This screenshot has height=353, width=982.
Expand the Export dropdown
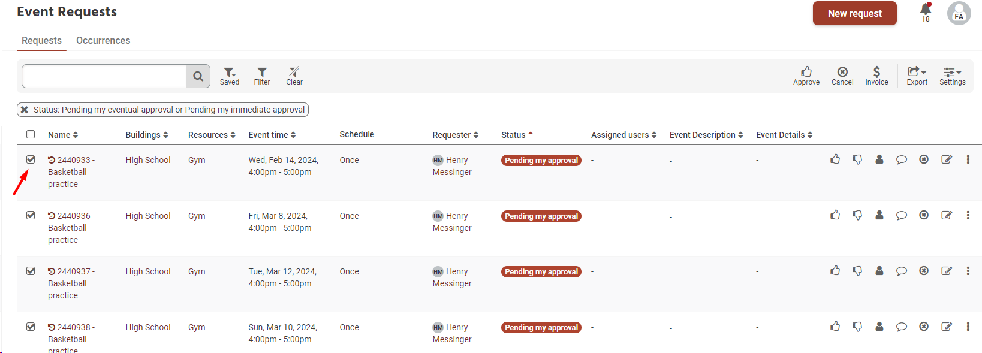click(916, 76)
